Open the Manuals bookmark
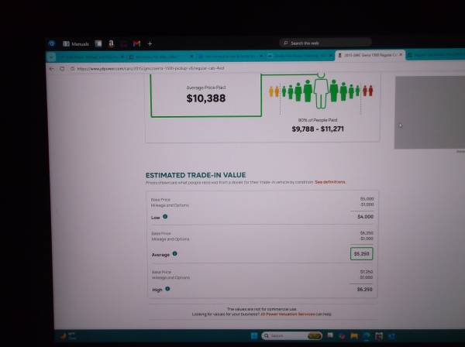This screenshot has height=347, width=465. (76, 44)
